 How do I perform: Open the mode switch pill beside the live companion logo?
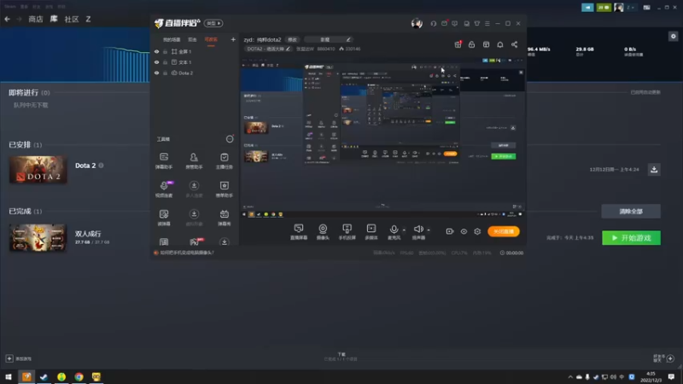213,23
